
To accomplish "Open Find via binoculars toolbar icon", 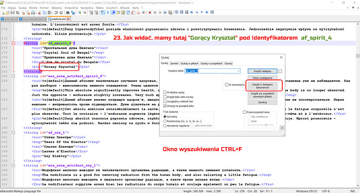I will (x=68, y=13).
